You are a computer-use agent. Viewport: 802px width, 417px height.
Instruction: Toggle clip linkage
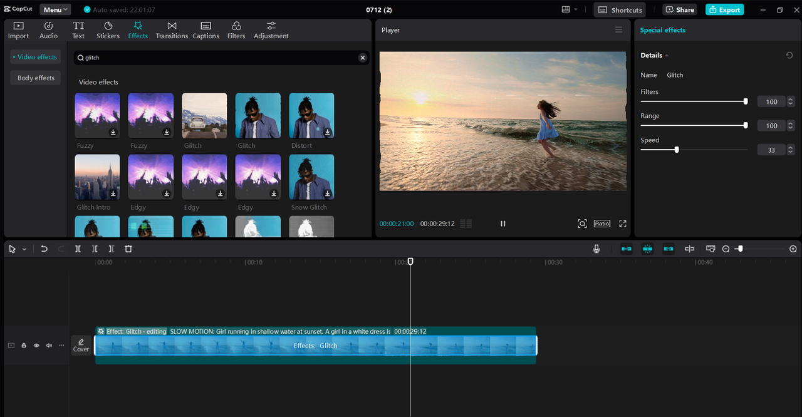pos(669,249)
